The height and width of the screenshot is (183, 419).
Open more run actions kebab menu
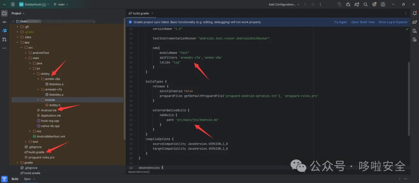[x=320, y=4]
